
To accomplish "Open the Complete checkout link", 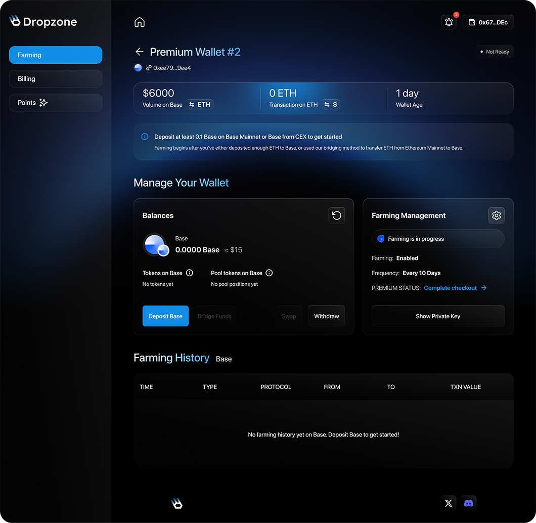I will tap(450, 288).
